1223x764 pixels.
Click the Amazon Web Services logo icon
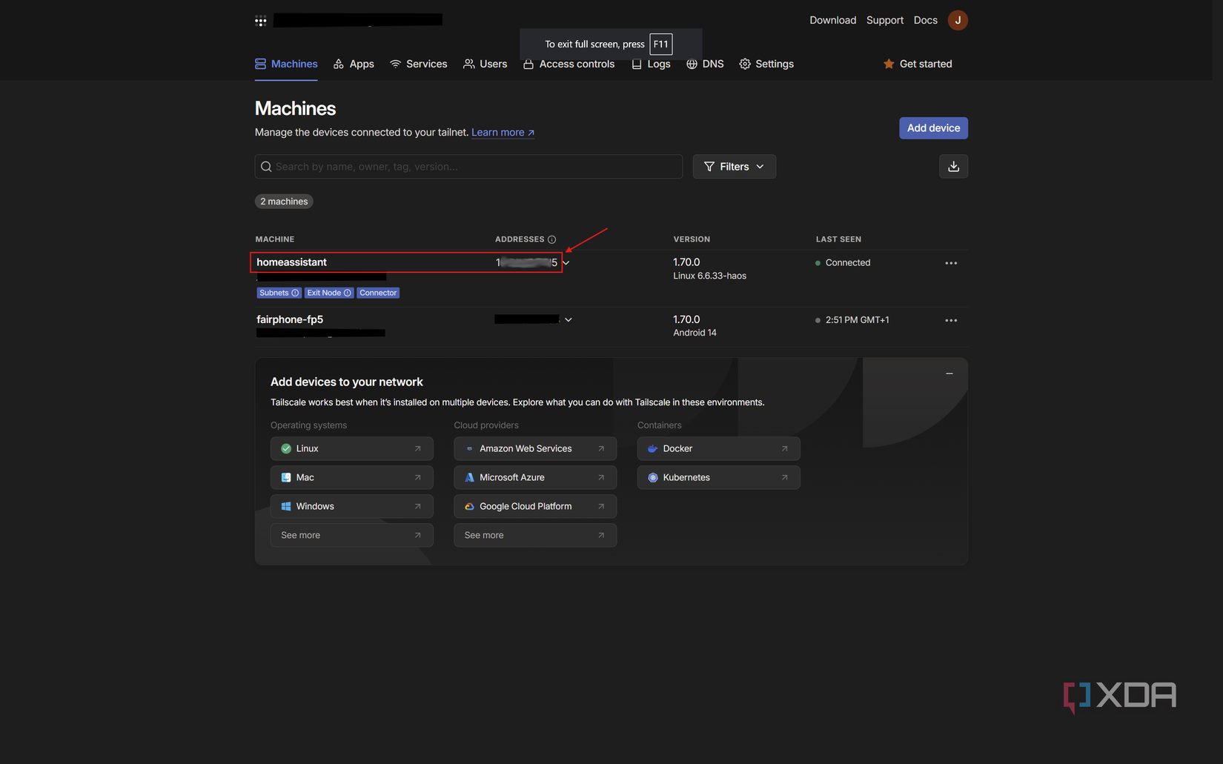pyautogui.click(x=469, y=448)
